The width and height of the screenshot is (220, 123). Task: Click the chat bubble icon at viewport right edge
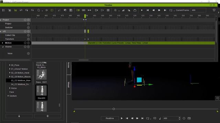tap(218, 98)
